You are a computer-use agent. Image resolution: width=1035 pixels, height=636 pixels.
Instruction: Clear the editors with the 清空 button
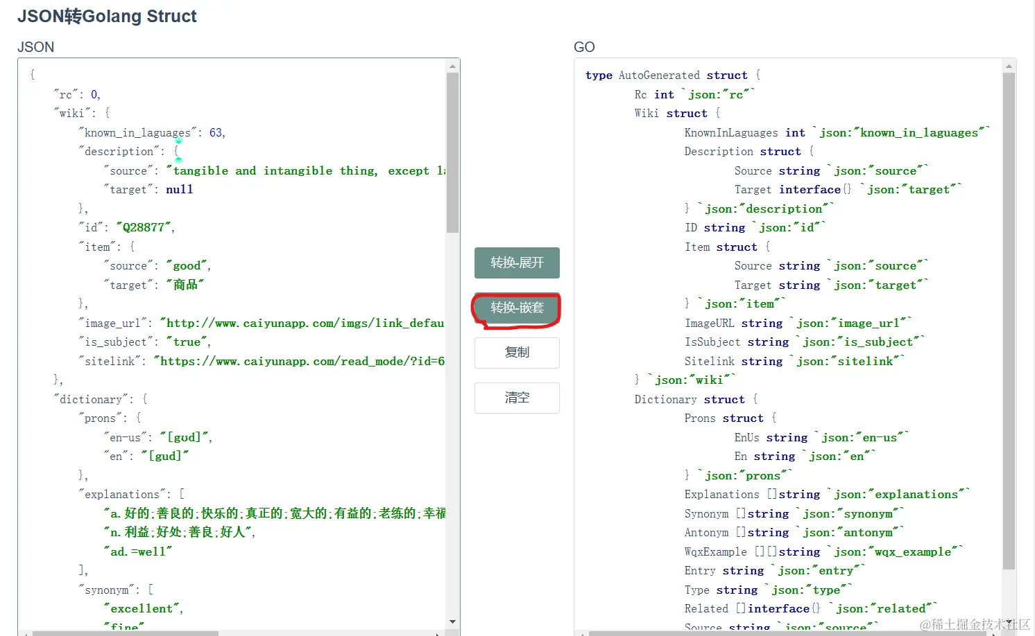pyautogui.click(x=517, y=398)
